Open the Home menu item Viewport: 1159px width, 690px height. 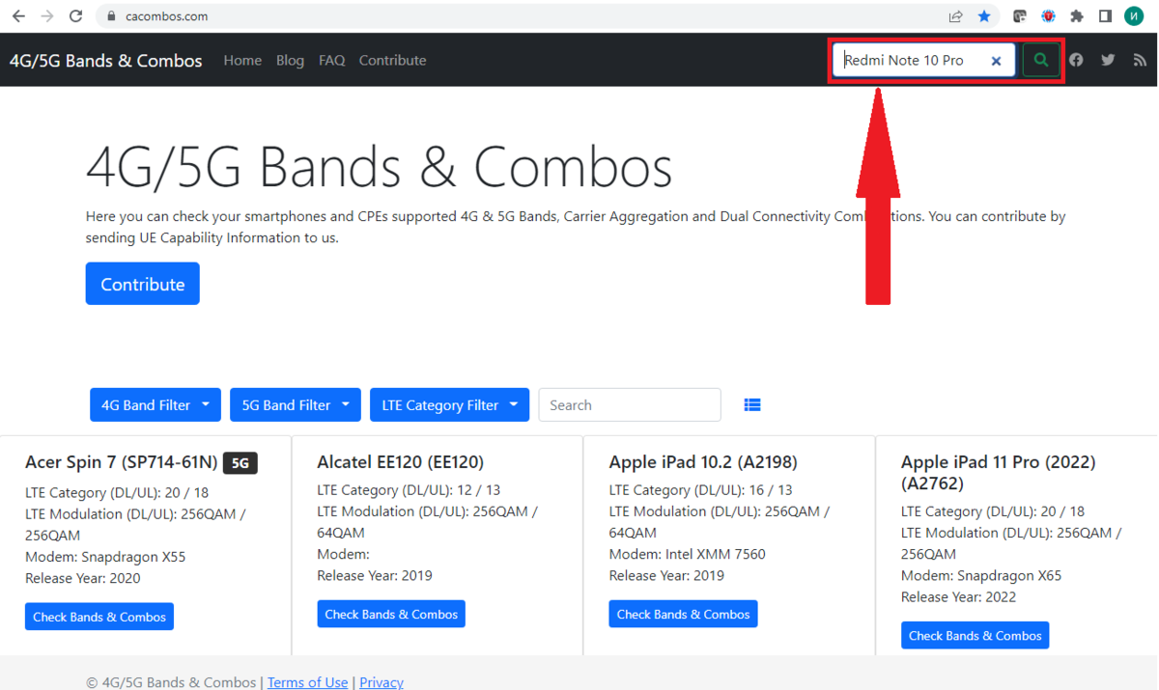pos(242,60)
